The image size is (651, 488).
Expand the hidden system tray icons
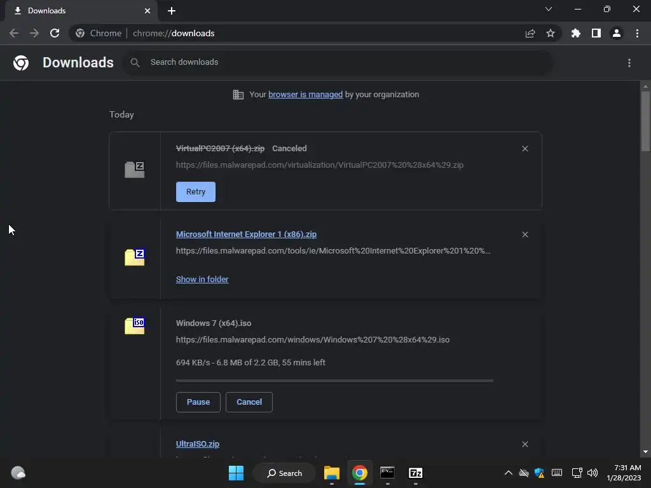(508, 473)
